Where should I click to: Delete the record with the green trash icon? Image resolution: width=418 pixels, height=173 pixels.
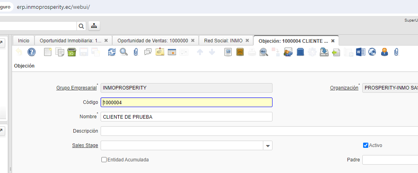(x=72, y=52)
